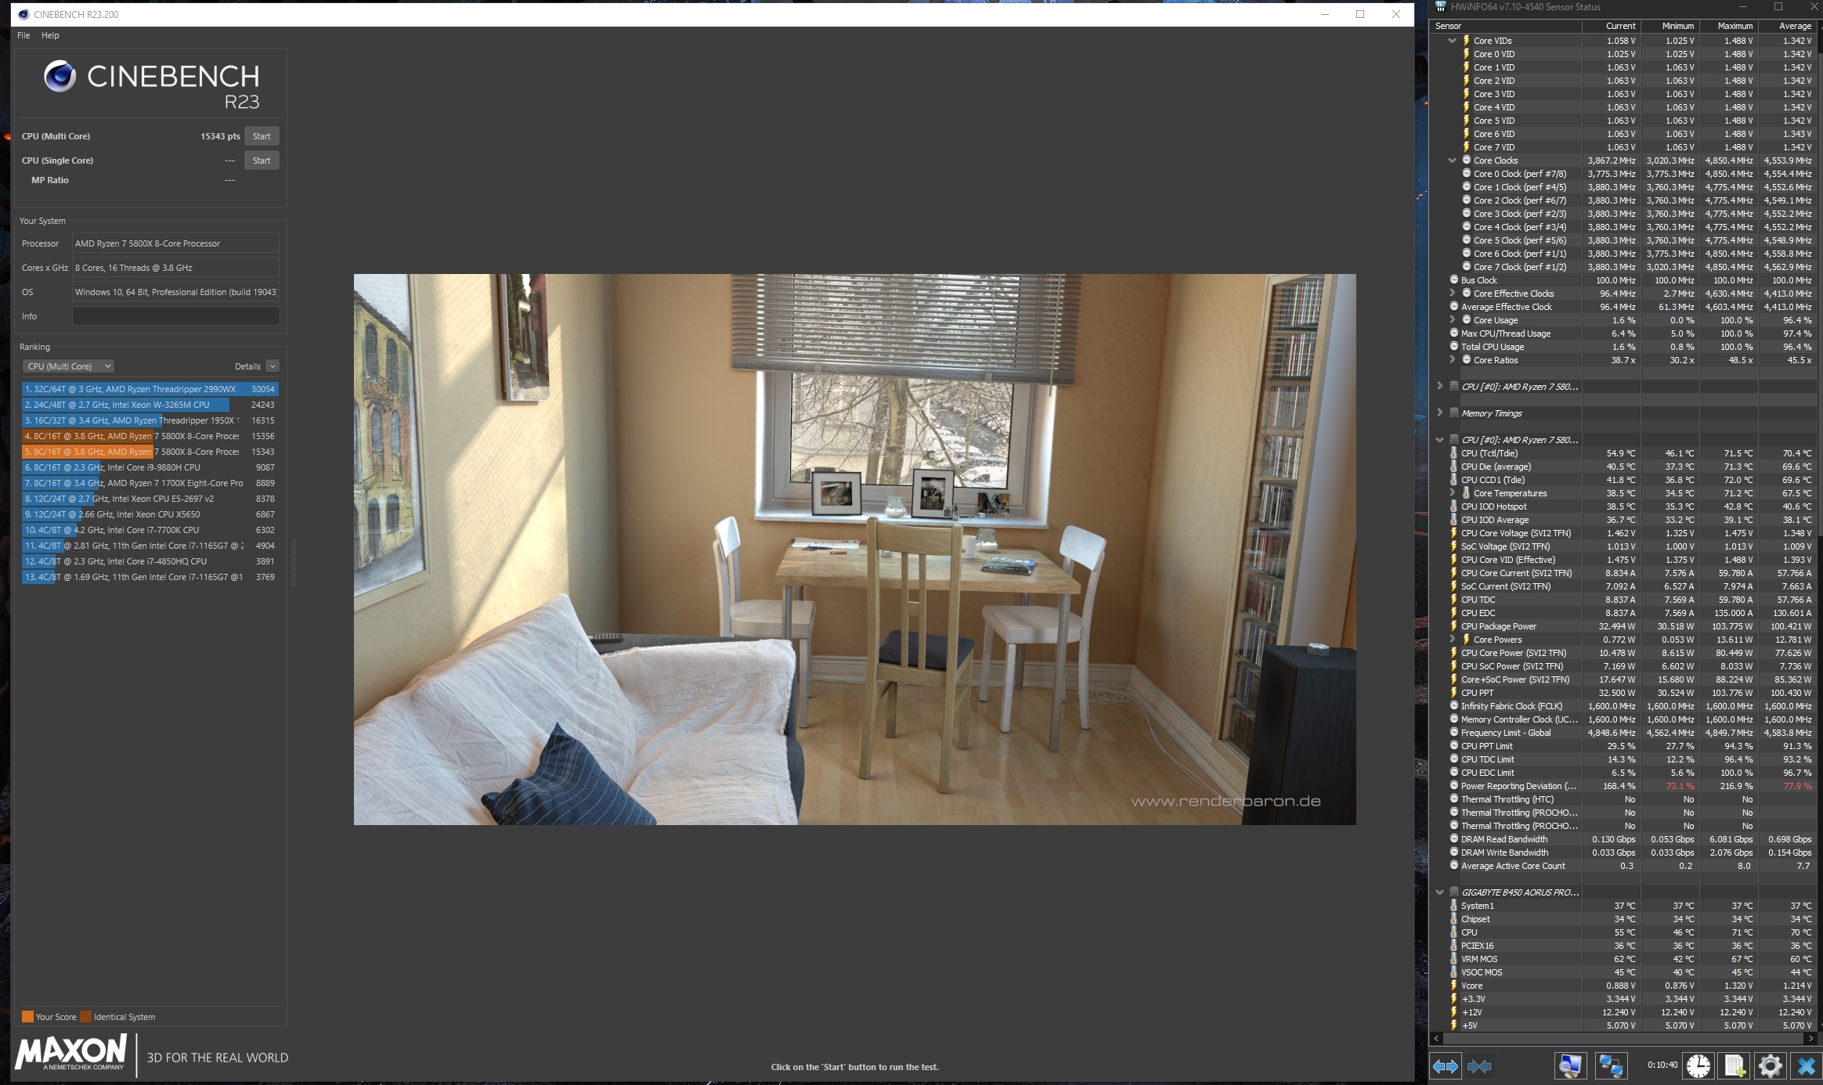Start the CPU Single Core test
Image resolution: width=1823 pixels, height=1085 pixels.
click(x=262, y=160)
